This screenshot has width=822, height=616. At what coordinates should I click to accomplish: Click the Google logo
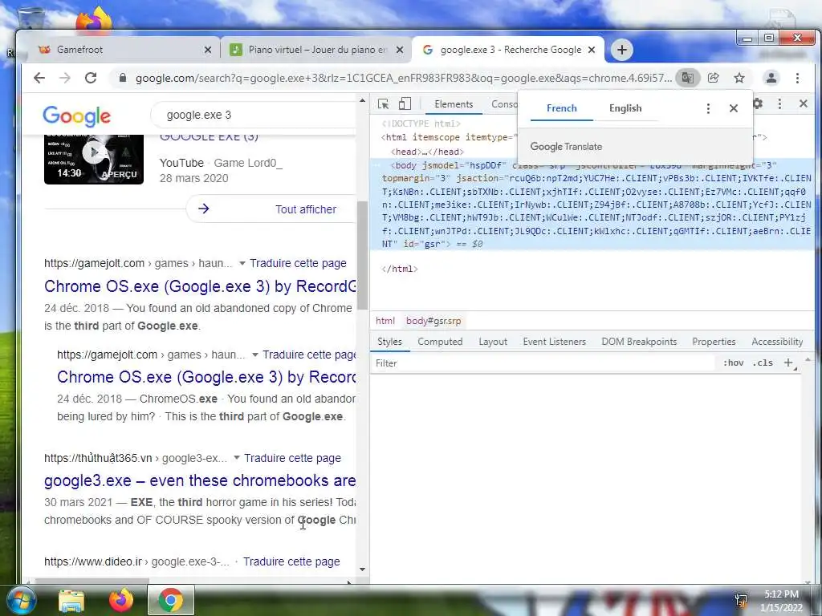coord(76,115)
